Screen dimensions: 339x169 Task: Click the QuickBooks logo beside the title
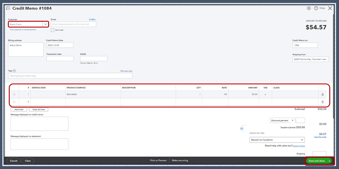(8, 8)
